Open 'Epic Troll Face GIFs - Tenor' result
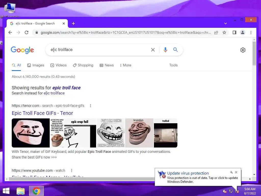This screenshot has height=196, width=261. 42,113
